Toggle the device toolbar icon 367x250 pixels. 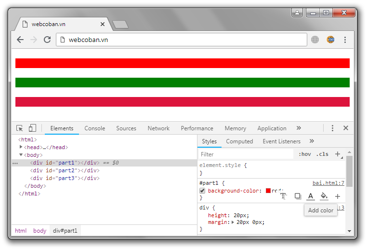click(x=32, y=128)
